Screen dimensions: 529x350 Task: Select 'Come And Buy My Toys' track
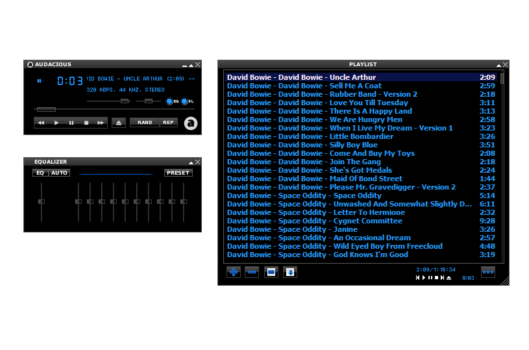tap(361, 153)
